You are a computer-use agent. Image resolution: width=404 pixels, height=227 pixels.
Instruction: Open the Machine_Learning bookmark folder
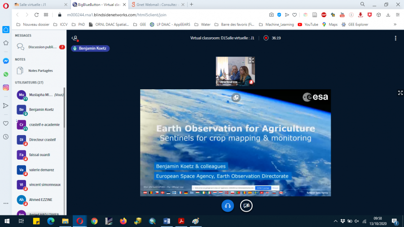[x=276, y=25]
